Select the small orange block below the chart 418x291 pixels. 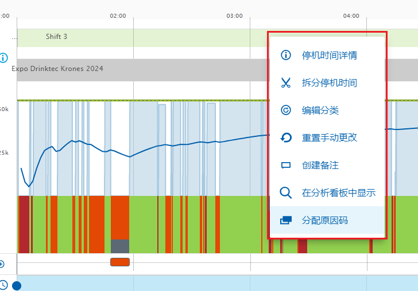pyautogui.click(x=120, y=262)
